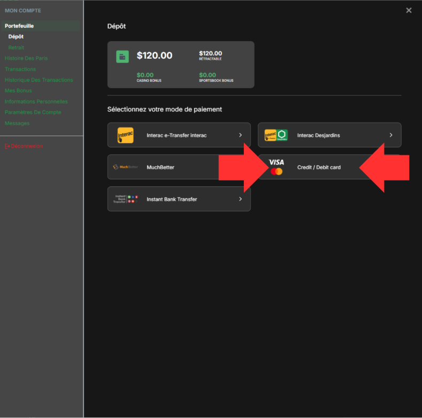
Task: Select Dépôt in the sidebar
Action: [x=16, y=37]
